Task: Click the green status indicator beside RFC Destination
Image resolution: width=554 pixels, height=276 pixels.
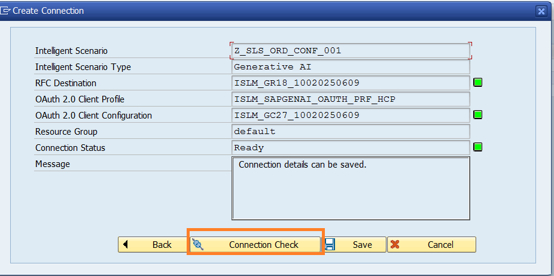Action: point(477,83)
